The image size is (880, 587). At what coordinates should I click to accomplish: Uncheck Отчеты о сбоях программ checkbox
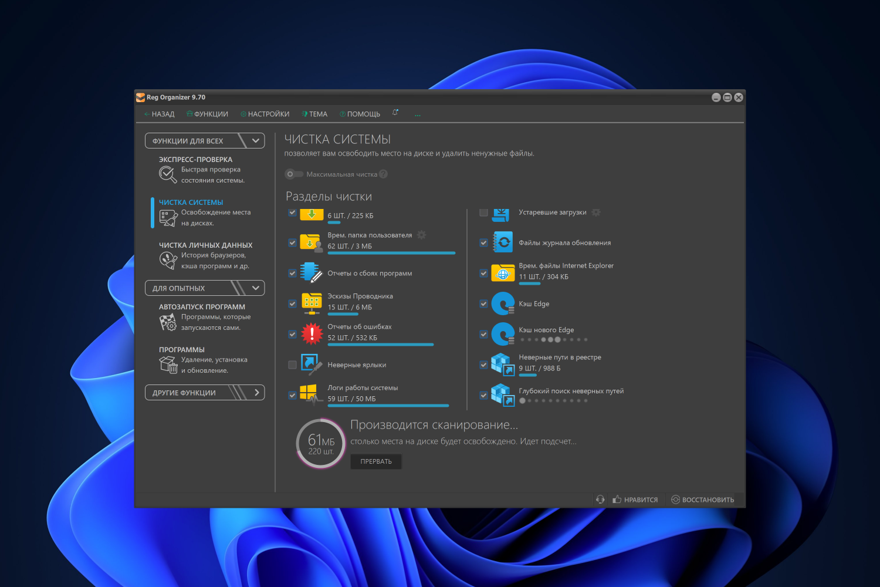click(x=292, y=273)
